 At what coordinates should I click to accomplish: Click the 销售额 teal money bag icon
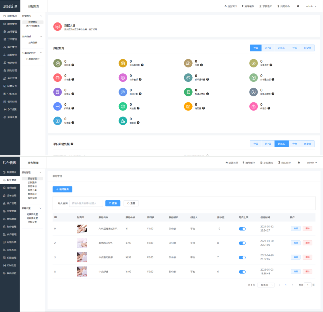coord(123,121)
